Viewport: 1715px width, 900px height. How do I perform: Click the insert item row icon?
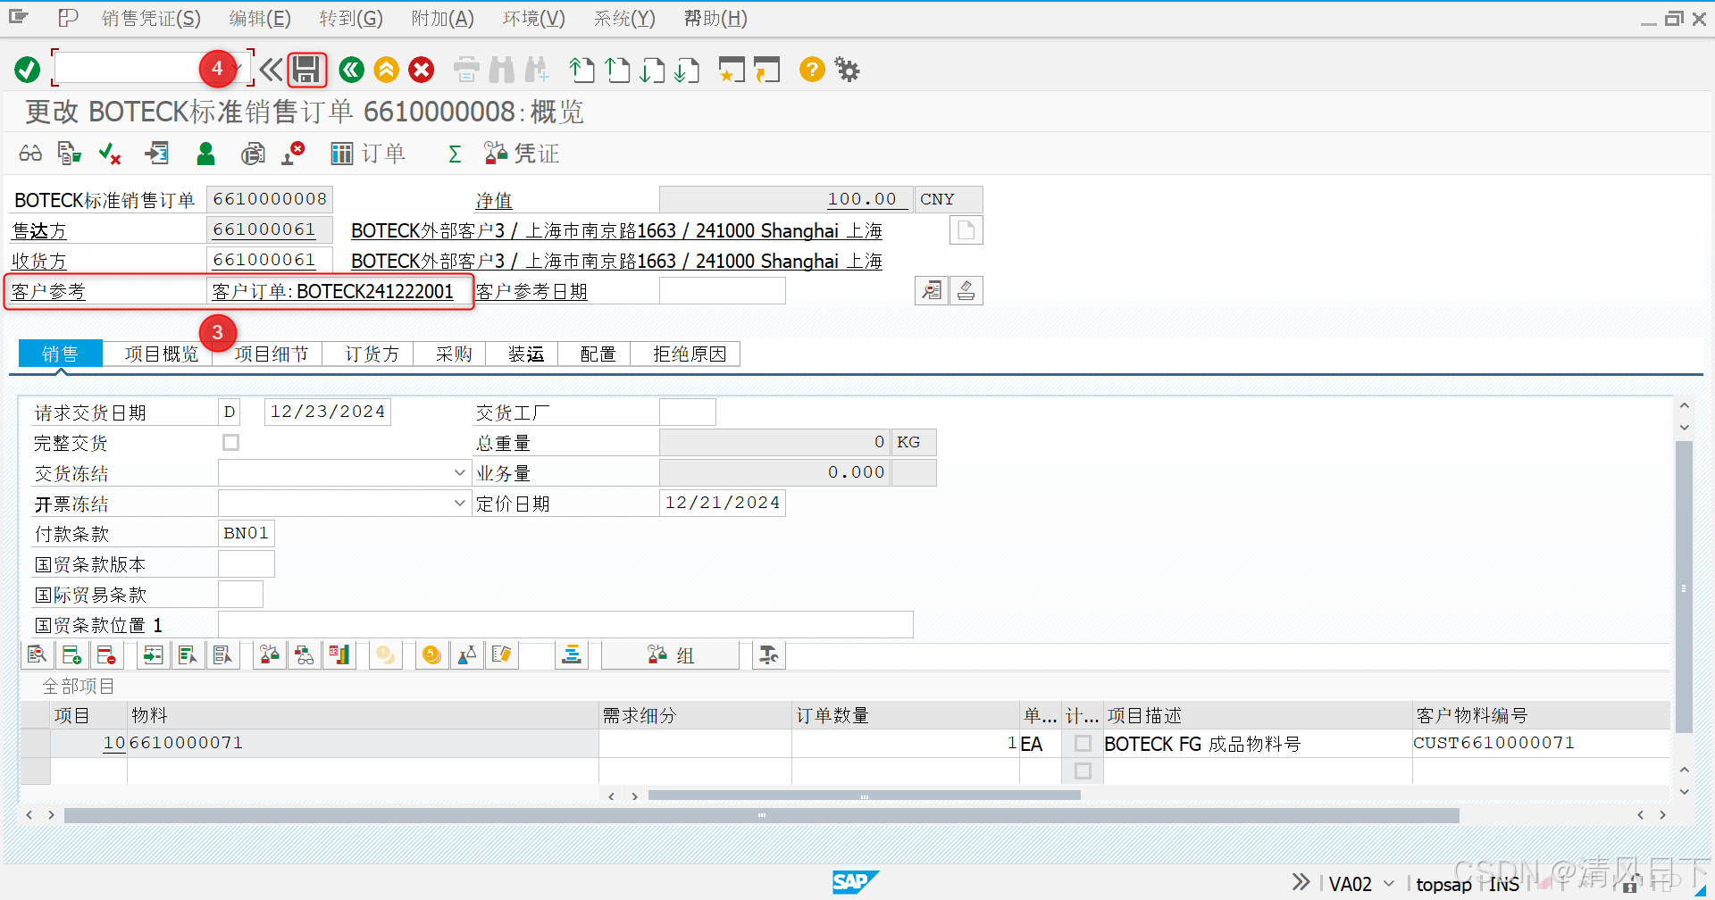71,655
